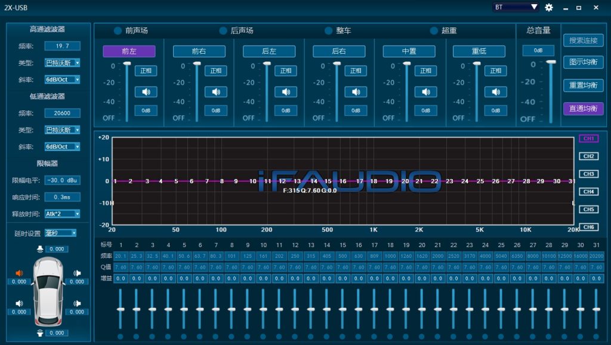Image resolution: width=611 pixels, height=345 pixels.
Task: Switch to CH5 channel tab
Action: (x=589, y=210)
